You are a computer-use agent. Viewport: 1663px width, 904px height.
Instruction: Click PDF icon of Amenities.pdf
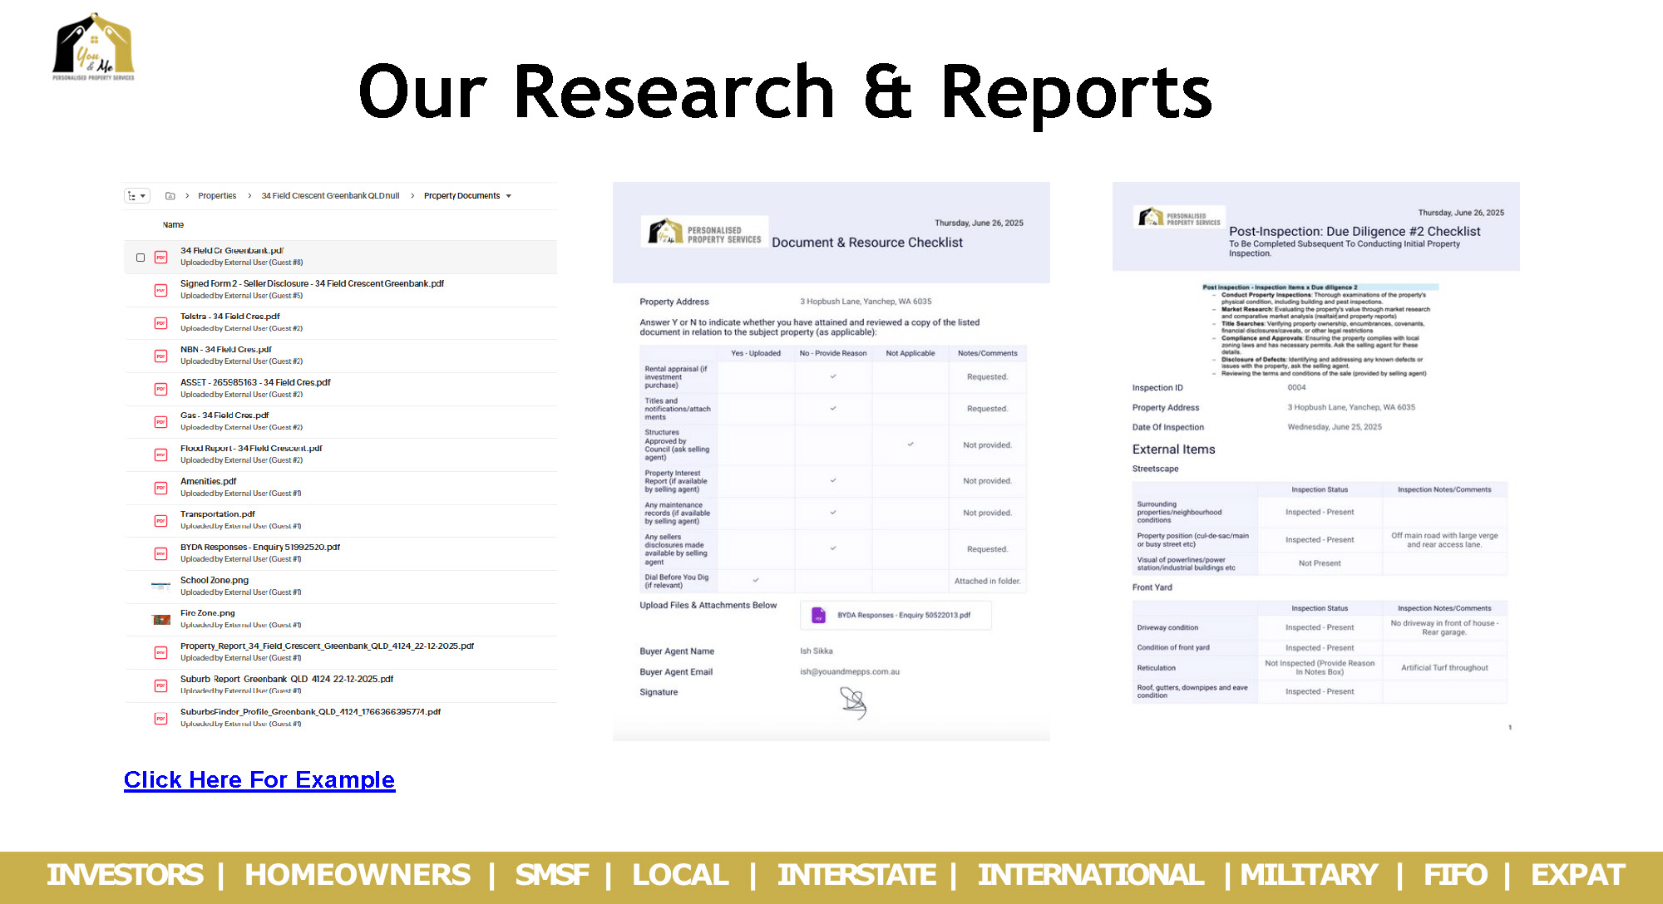click(x=161, y=488)
